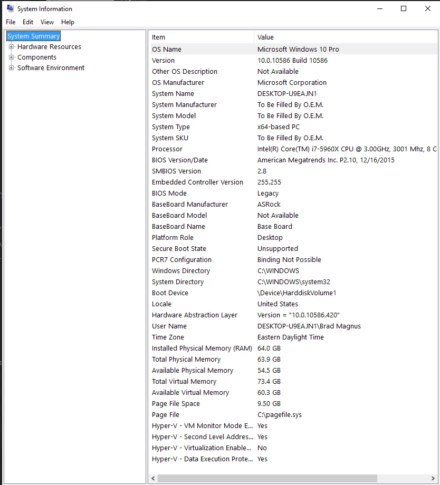Open the View menu
440x485 pixels.
(x=47, y=22)
